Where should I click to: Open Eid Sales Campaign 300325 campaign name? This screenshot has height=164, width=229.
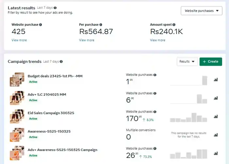click(51, 113)
